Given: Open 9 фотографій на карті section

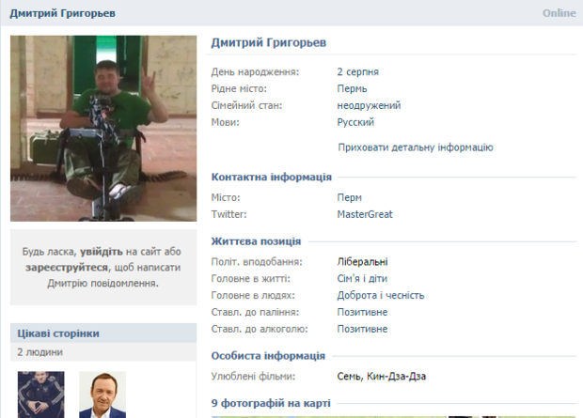Looking at the screenshot, I should pyautogui.click(x=271, y=403).
